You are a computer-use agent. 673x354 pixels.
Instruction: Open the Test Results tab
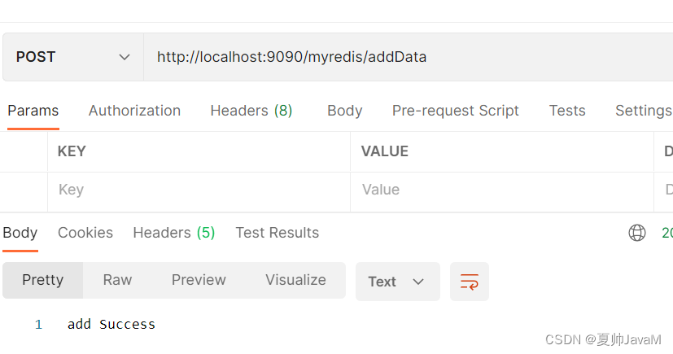point(278,233)
